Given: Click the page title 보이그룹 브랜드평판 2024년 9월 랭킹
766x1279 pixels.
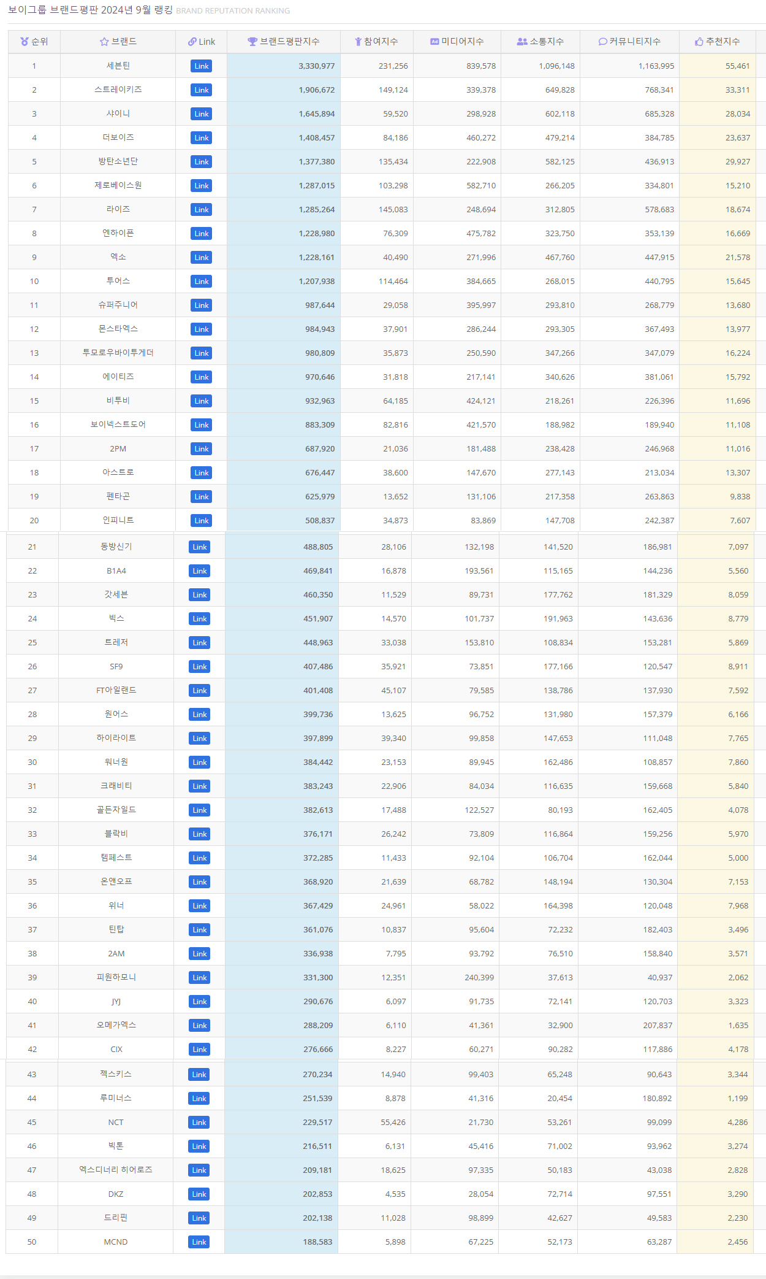Looking at the screenshot, I should (90, 10).
